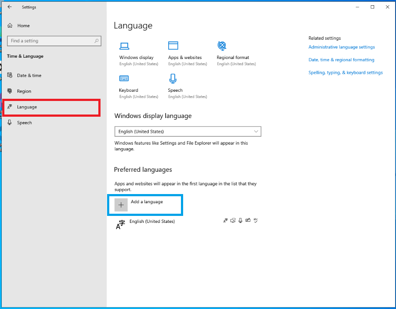Close the Settings window
Viewport: 396px width, 309px height.
[387, 7]
